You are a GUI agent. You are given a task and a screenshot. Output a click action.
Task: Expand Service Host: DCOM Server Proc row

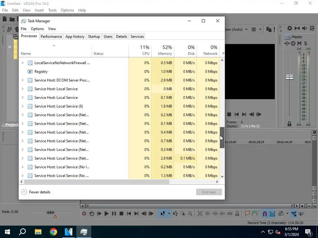click(x=22, y=80)
